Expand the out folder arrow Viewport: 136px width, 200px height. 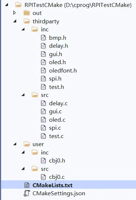[x=15, y=13]
